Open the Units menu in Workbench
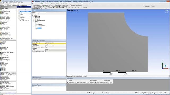This screenshot has width=170, height=95. click(x=11, y=3)
